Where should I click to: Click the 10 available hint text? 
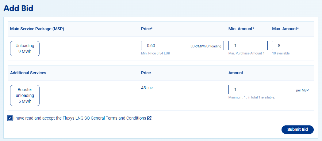click(x=281, y=53)
